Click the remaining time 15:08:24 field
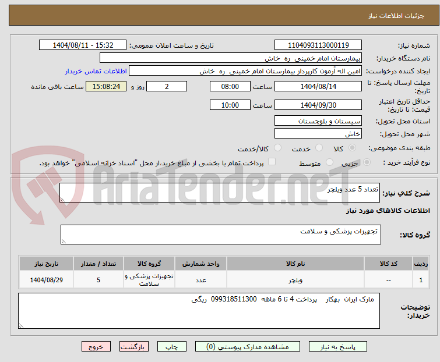The height and width of the screenshot is (362, 440). (x=106, y=86)
